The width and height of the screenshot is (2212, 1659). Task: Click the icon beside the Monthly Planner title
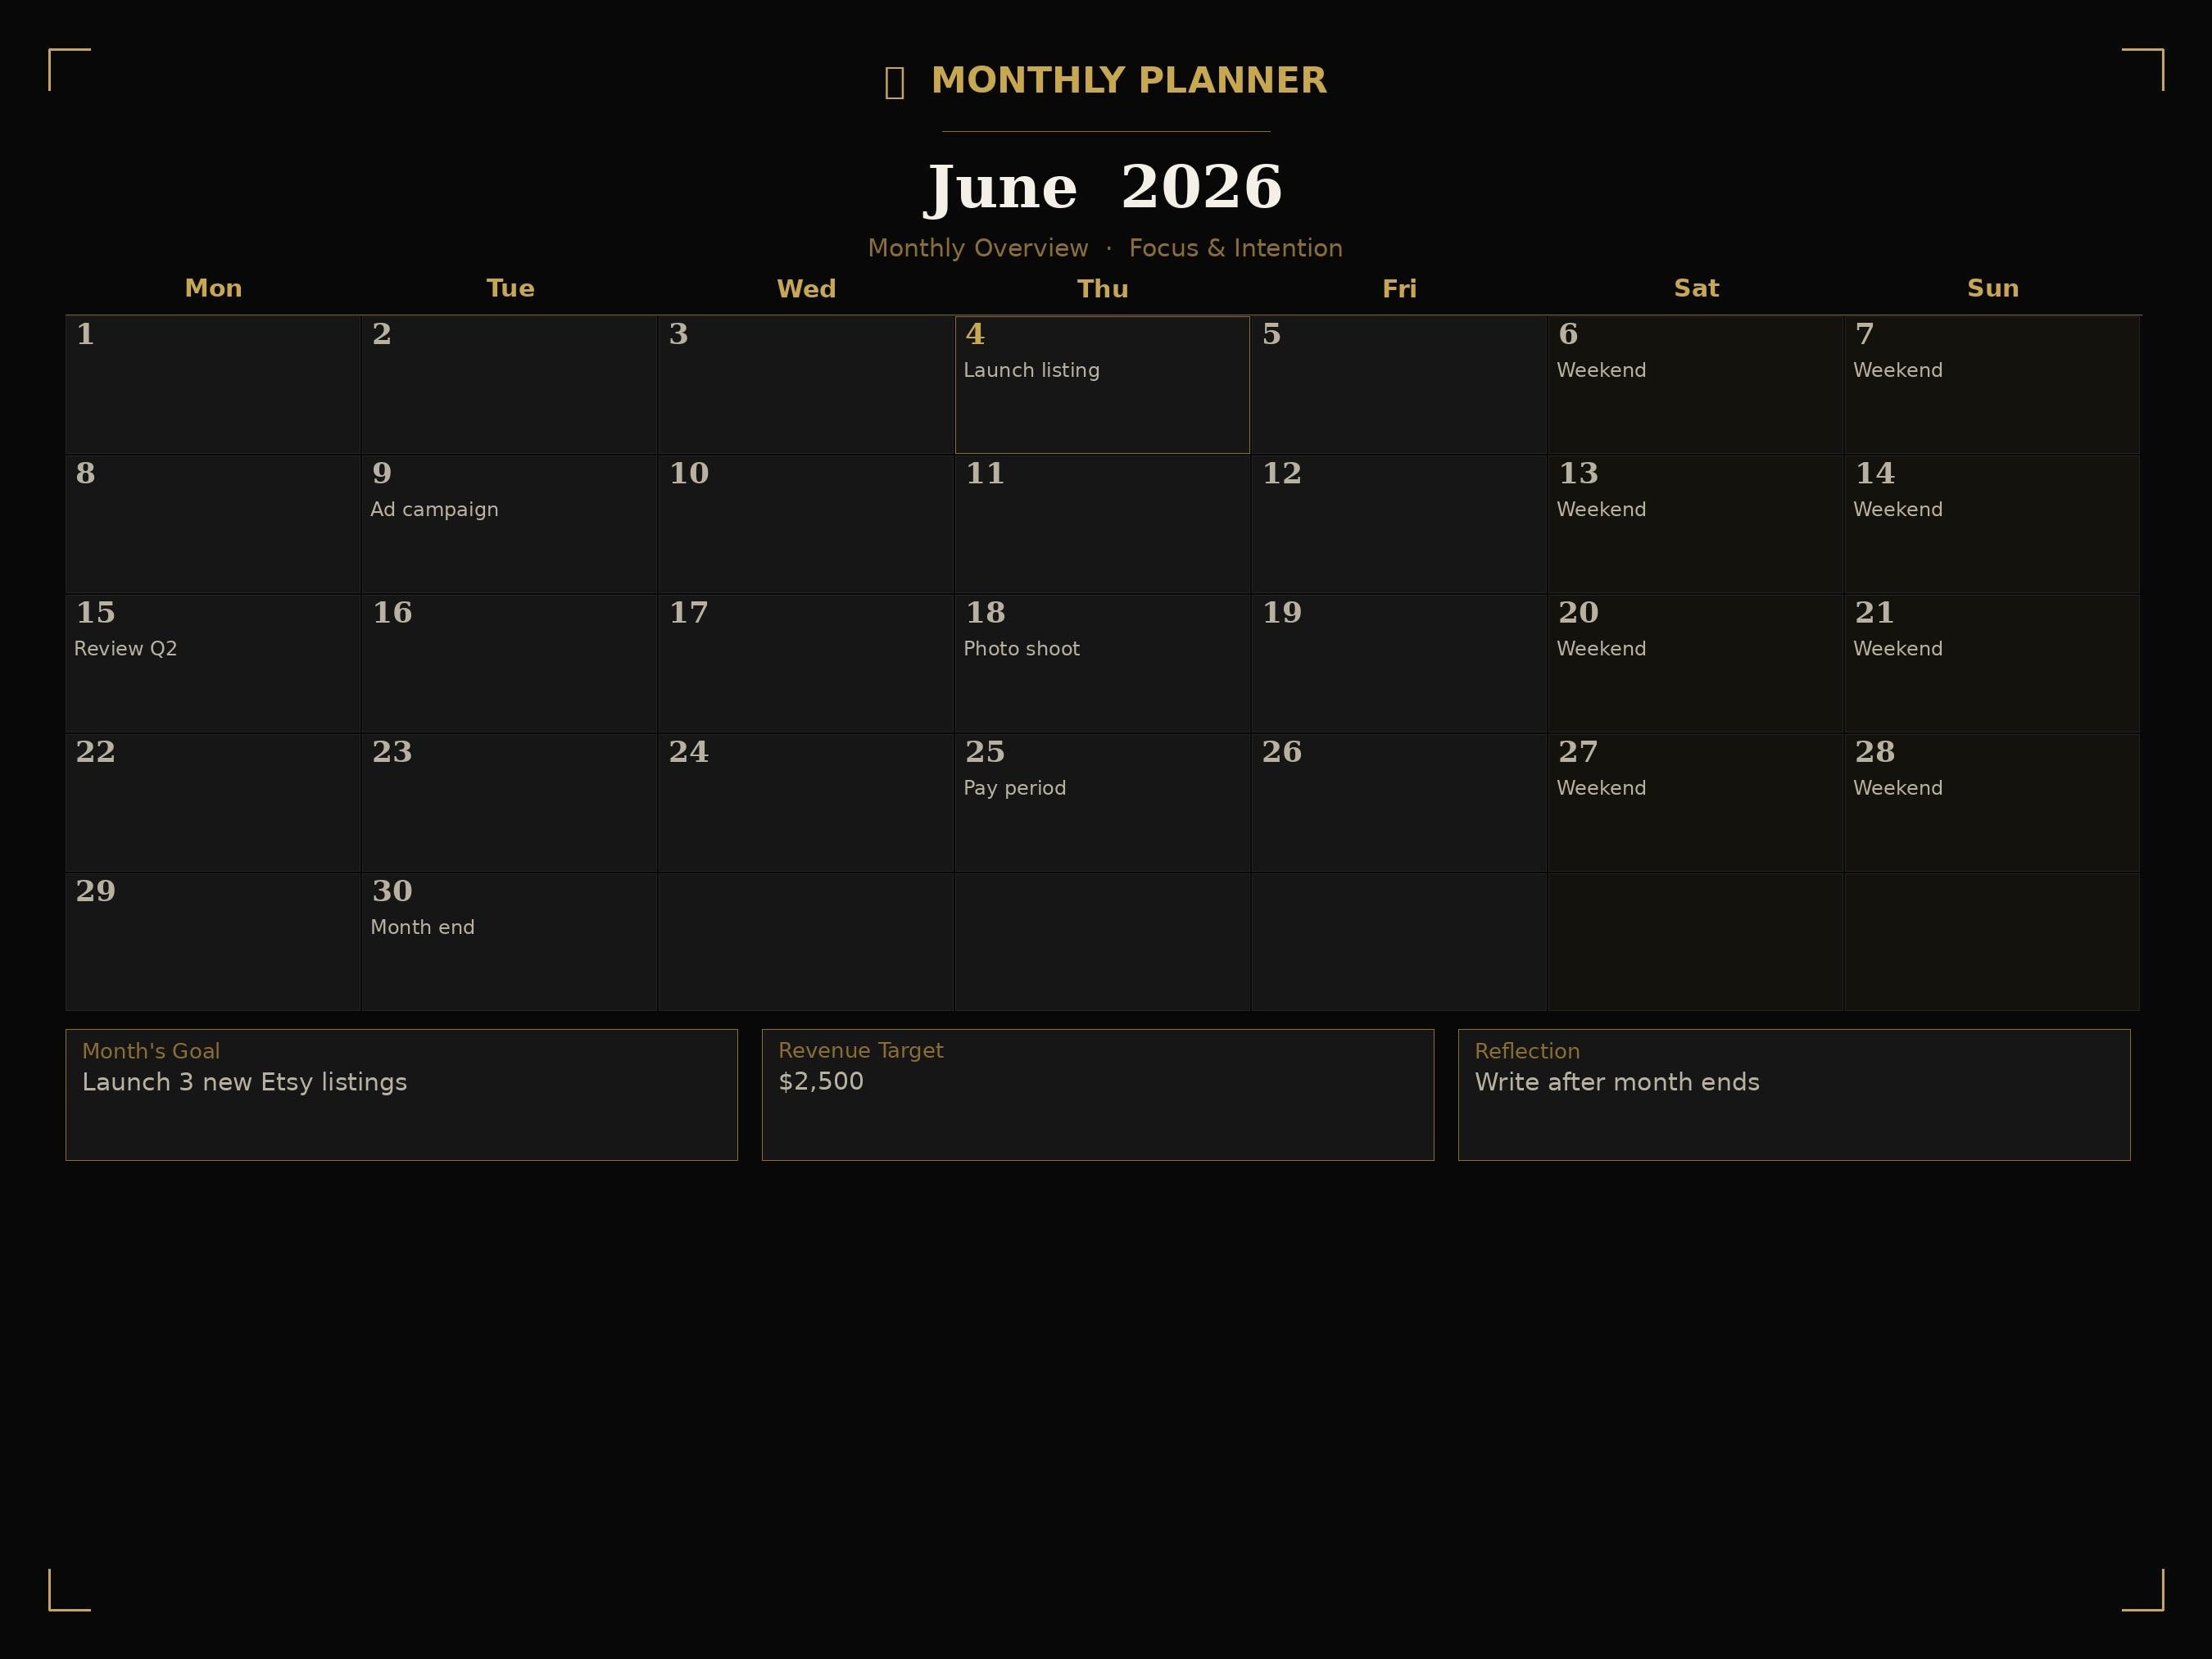click(x=895, y=82)
